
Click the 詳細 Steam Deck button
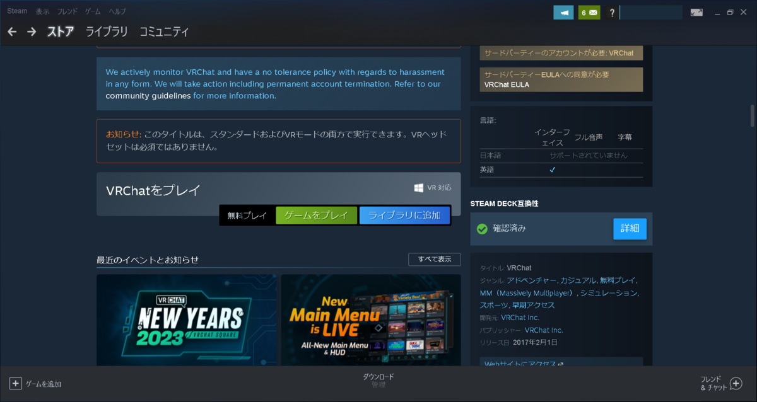tap(630, 229)
